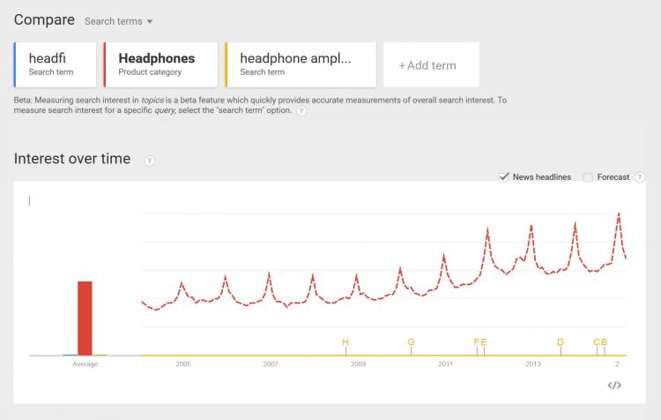Select the Headphones product category card
The height and width of the screenshot is (420, 661).
[x=160, y=64]
